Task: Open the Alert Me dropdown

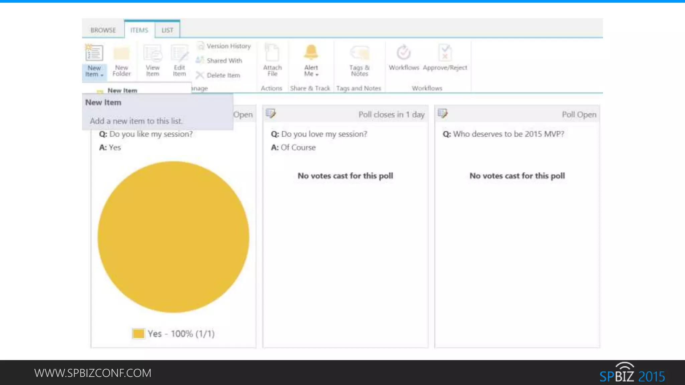Action: pyautogui.click(x=317, y=75)
